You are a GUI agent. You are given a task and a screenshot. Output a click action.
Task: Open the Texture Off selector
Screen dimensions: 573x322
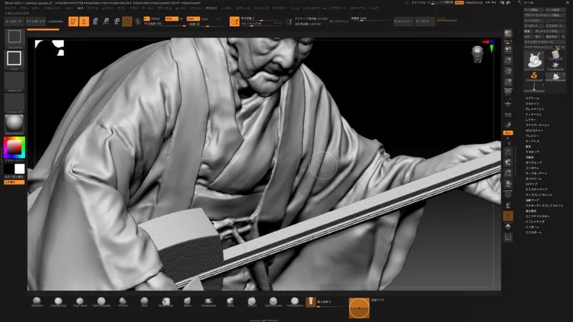(14, 103)
